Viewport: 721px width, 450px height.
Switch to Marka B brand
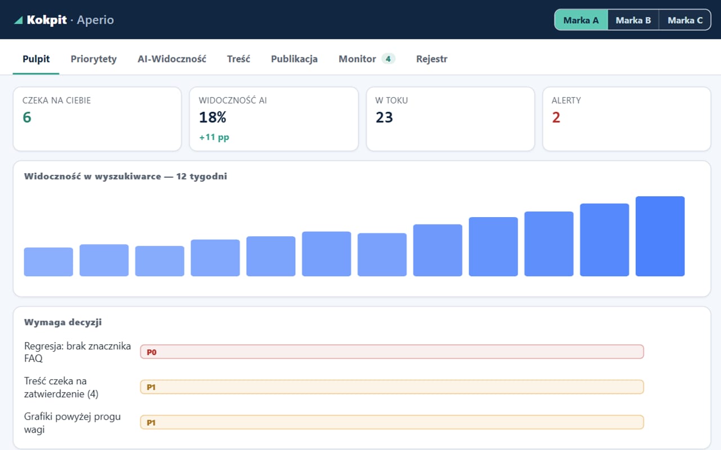coord(633,20)
